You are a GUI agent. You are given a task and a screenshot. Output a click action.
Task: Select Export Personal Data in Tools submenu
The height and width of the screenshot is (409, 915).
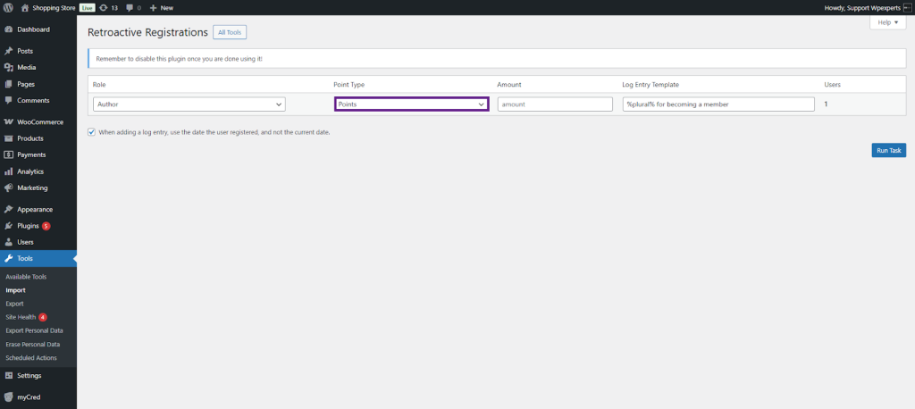coord(34,330)
